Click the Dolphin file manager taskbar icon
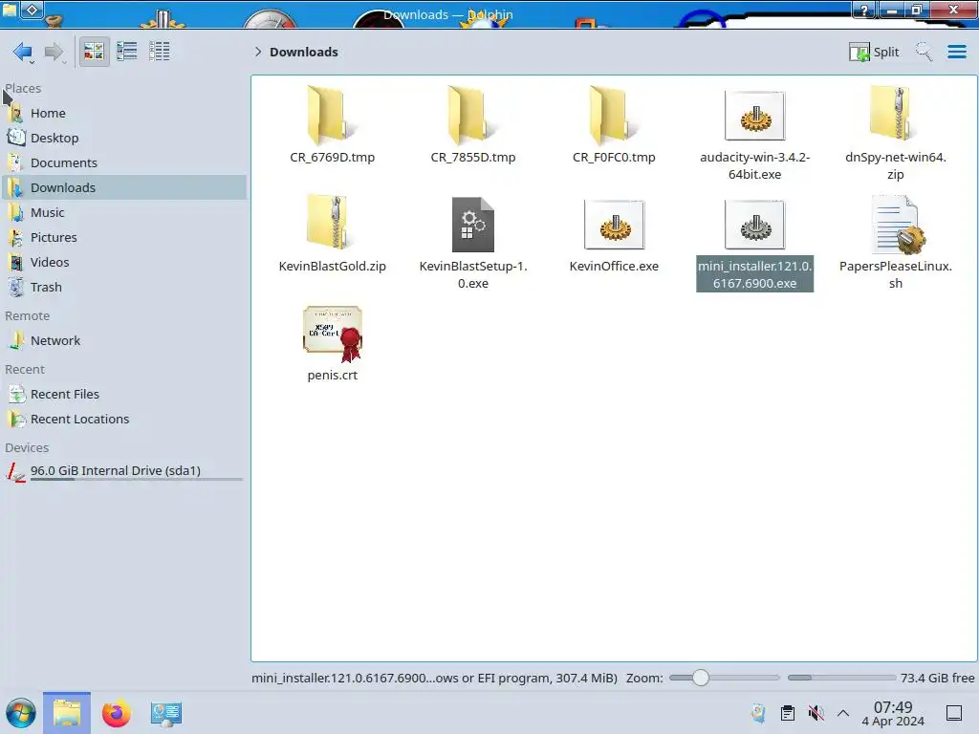The width and height of the screenshot is (979, 734). (x=67, y=713)
